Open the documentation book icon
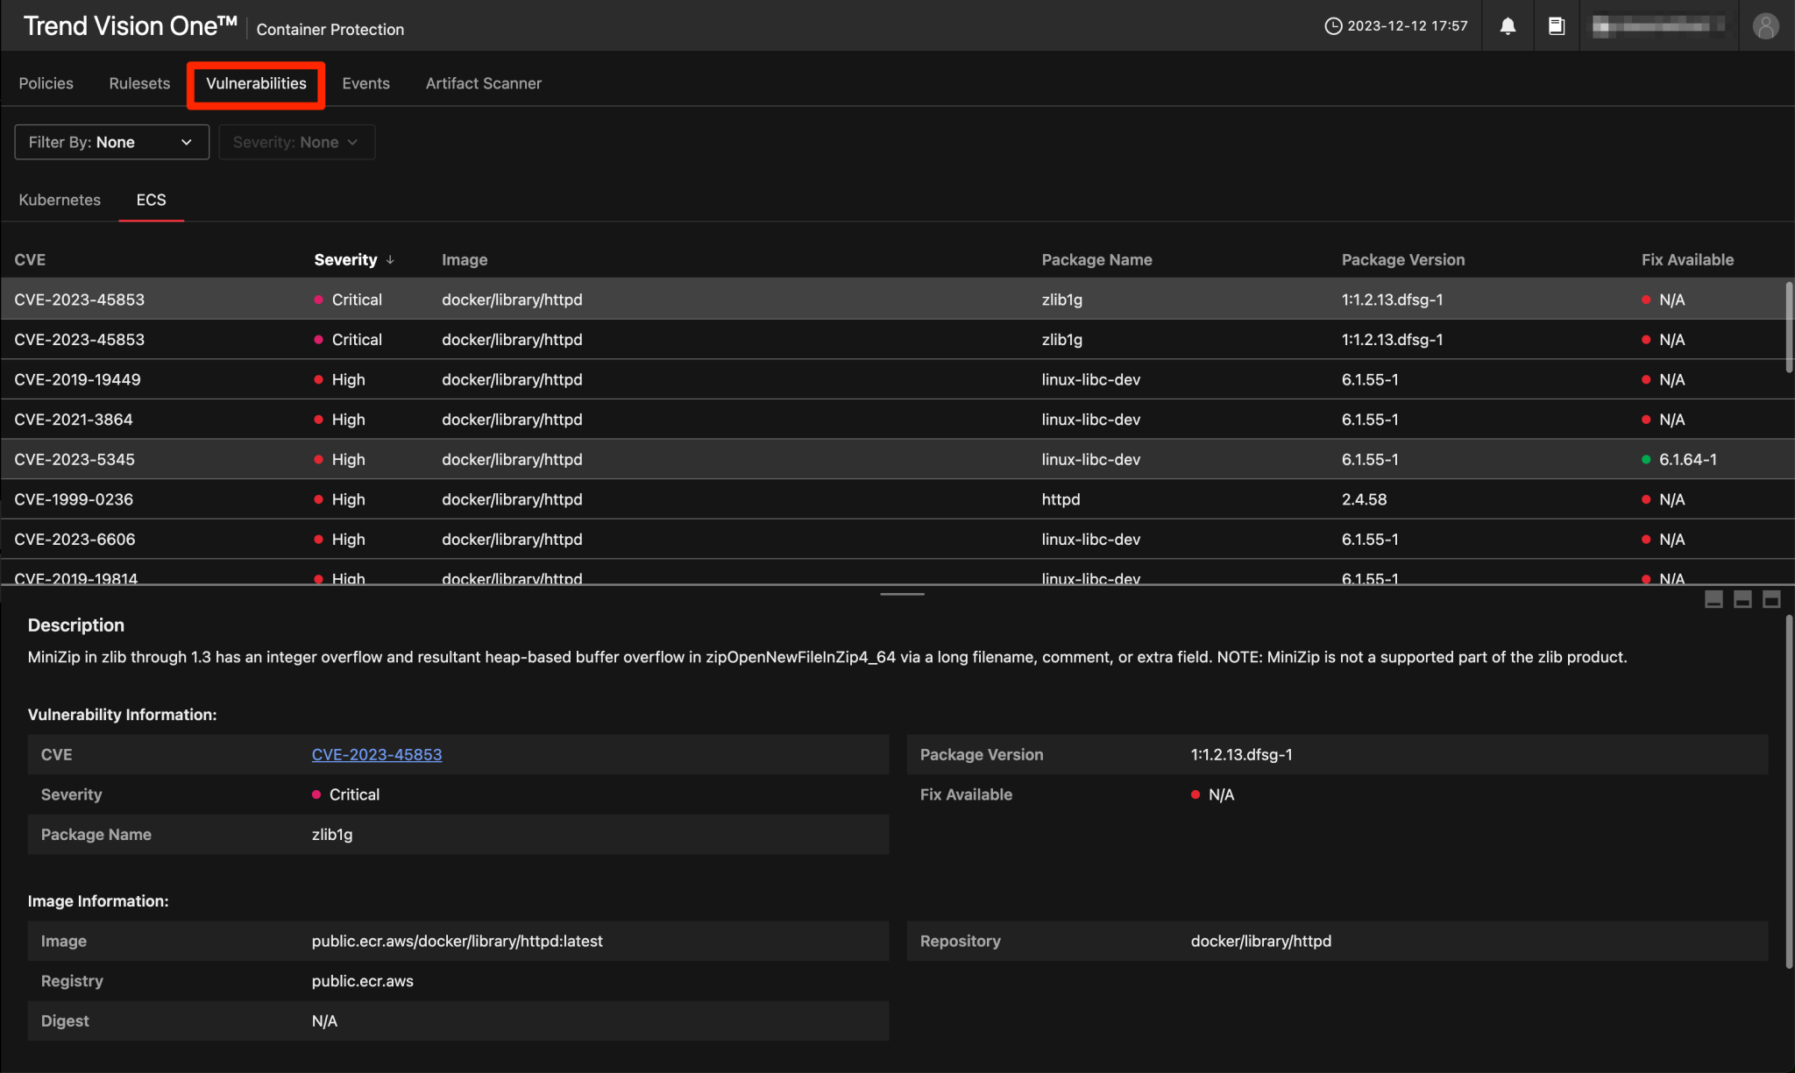This screenshot has width=1795, height=1073. 1557,25
